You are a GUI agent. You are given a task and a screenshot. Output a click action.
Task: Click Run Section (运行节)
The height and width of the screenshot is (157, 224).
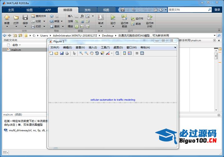point(137,19)
